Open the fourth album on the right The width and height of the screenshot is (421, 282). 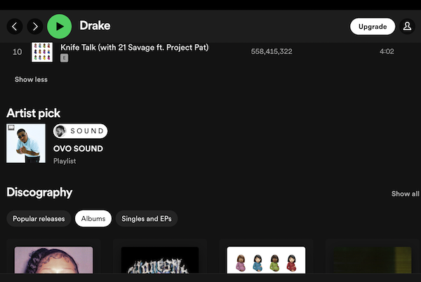tap(372, 260)
